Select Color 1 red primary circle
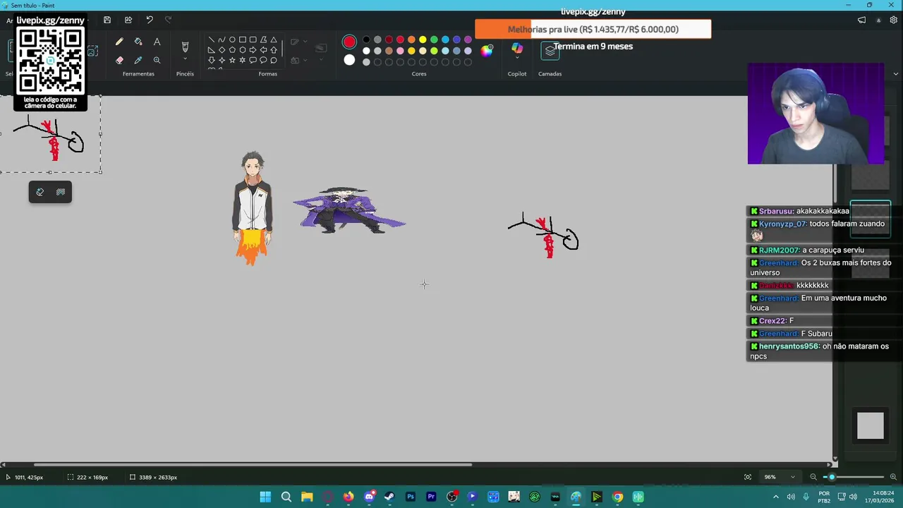Viewport: 903px width, 508px height. pyautogui.click(x=349, y=42)
